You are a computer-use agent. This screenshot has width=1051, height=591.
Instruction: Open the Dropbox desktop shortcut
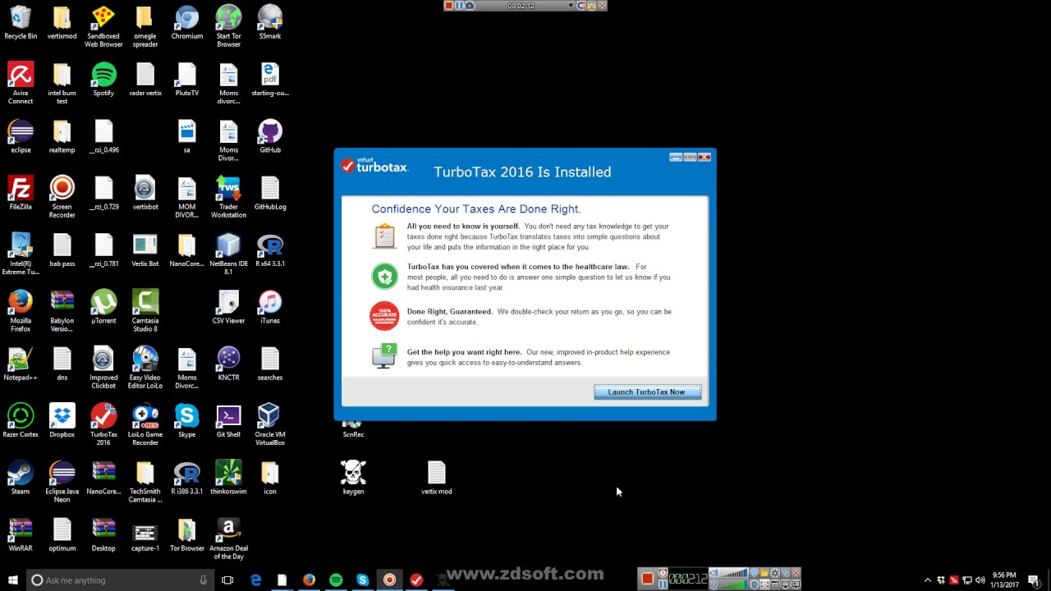pyautogui.click(x=62, y=420)
